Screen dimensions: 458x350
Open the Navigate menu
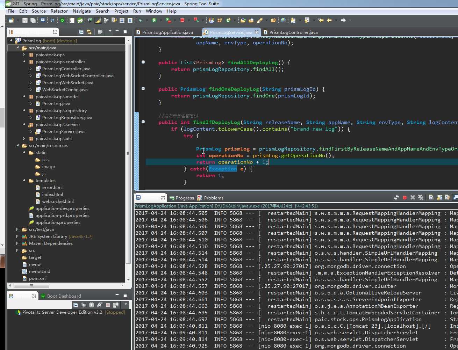pyautogui.click(x=82, y=11)
